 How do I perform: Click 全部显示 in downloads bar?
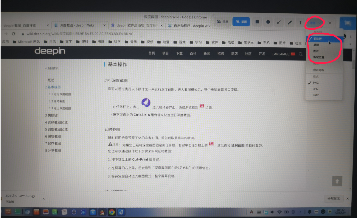pyautogui.click(x=333, y=199)
